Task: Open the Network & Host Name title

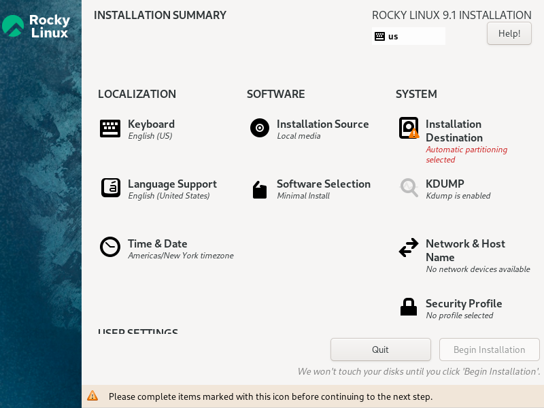Action: [x=465, y=250]
